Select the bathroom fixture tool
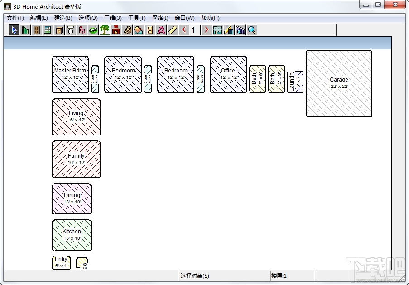 (x=70, y=30)
